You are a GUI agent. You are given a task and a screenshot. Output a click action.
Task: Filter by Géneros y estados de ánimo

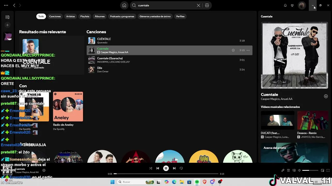pos(155,16)
